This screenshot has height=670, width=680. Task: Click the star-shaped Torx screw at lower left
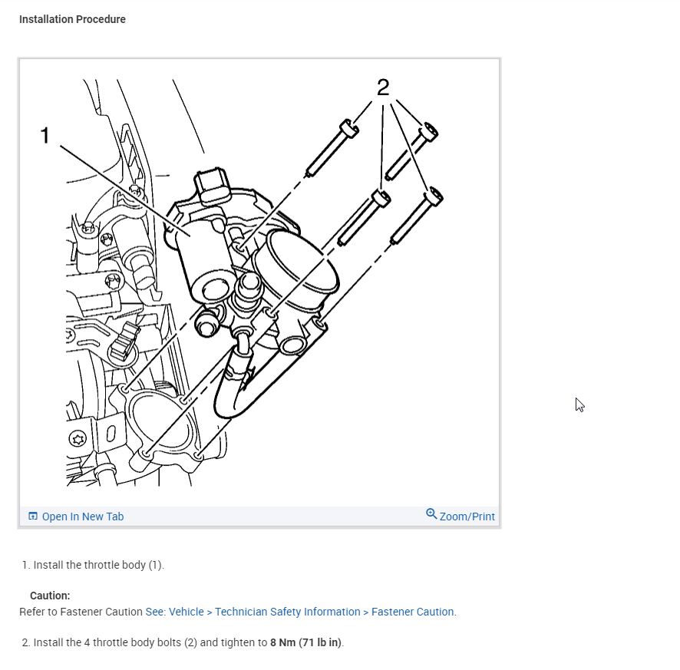point(78,439)
